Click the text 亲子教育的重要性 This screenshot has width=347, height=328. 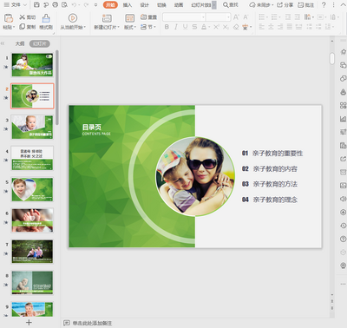(x=278, y=154)
